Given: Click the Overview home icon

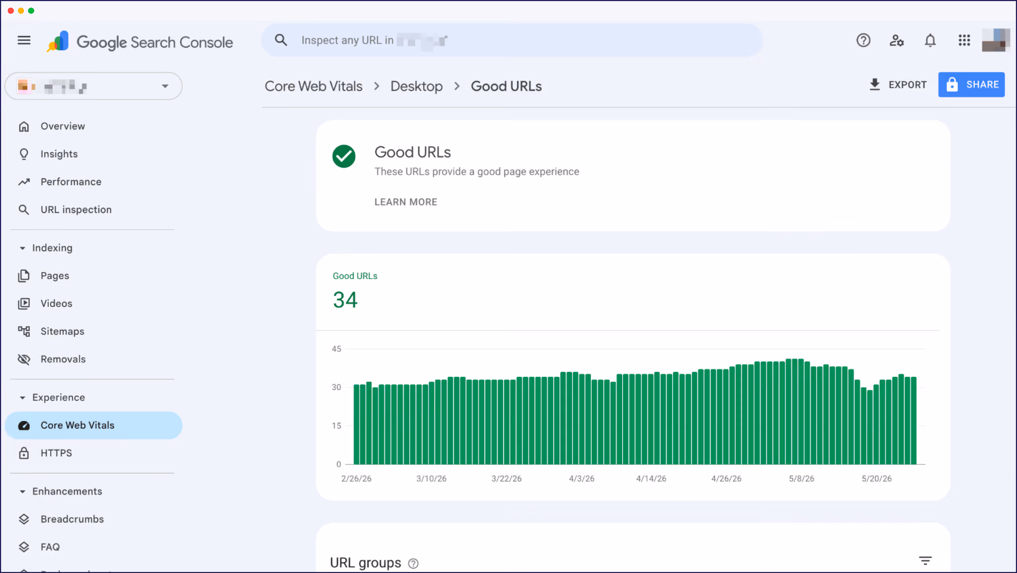Looking at the screenshot, I should pos(24,126).
